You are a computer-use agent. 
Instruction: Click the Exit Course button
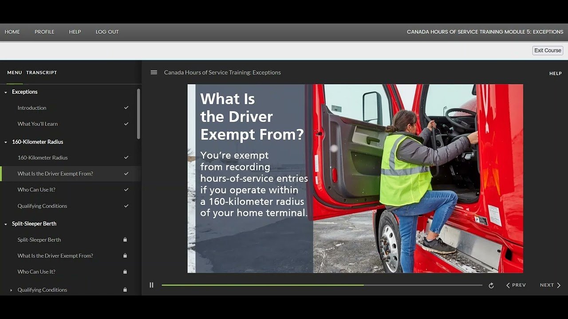point(548,51)
